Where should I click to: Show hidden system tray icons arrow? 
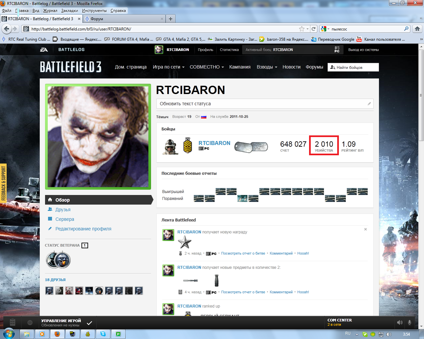pyautogui.click(x=357, y=334)
